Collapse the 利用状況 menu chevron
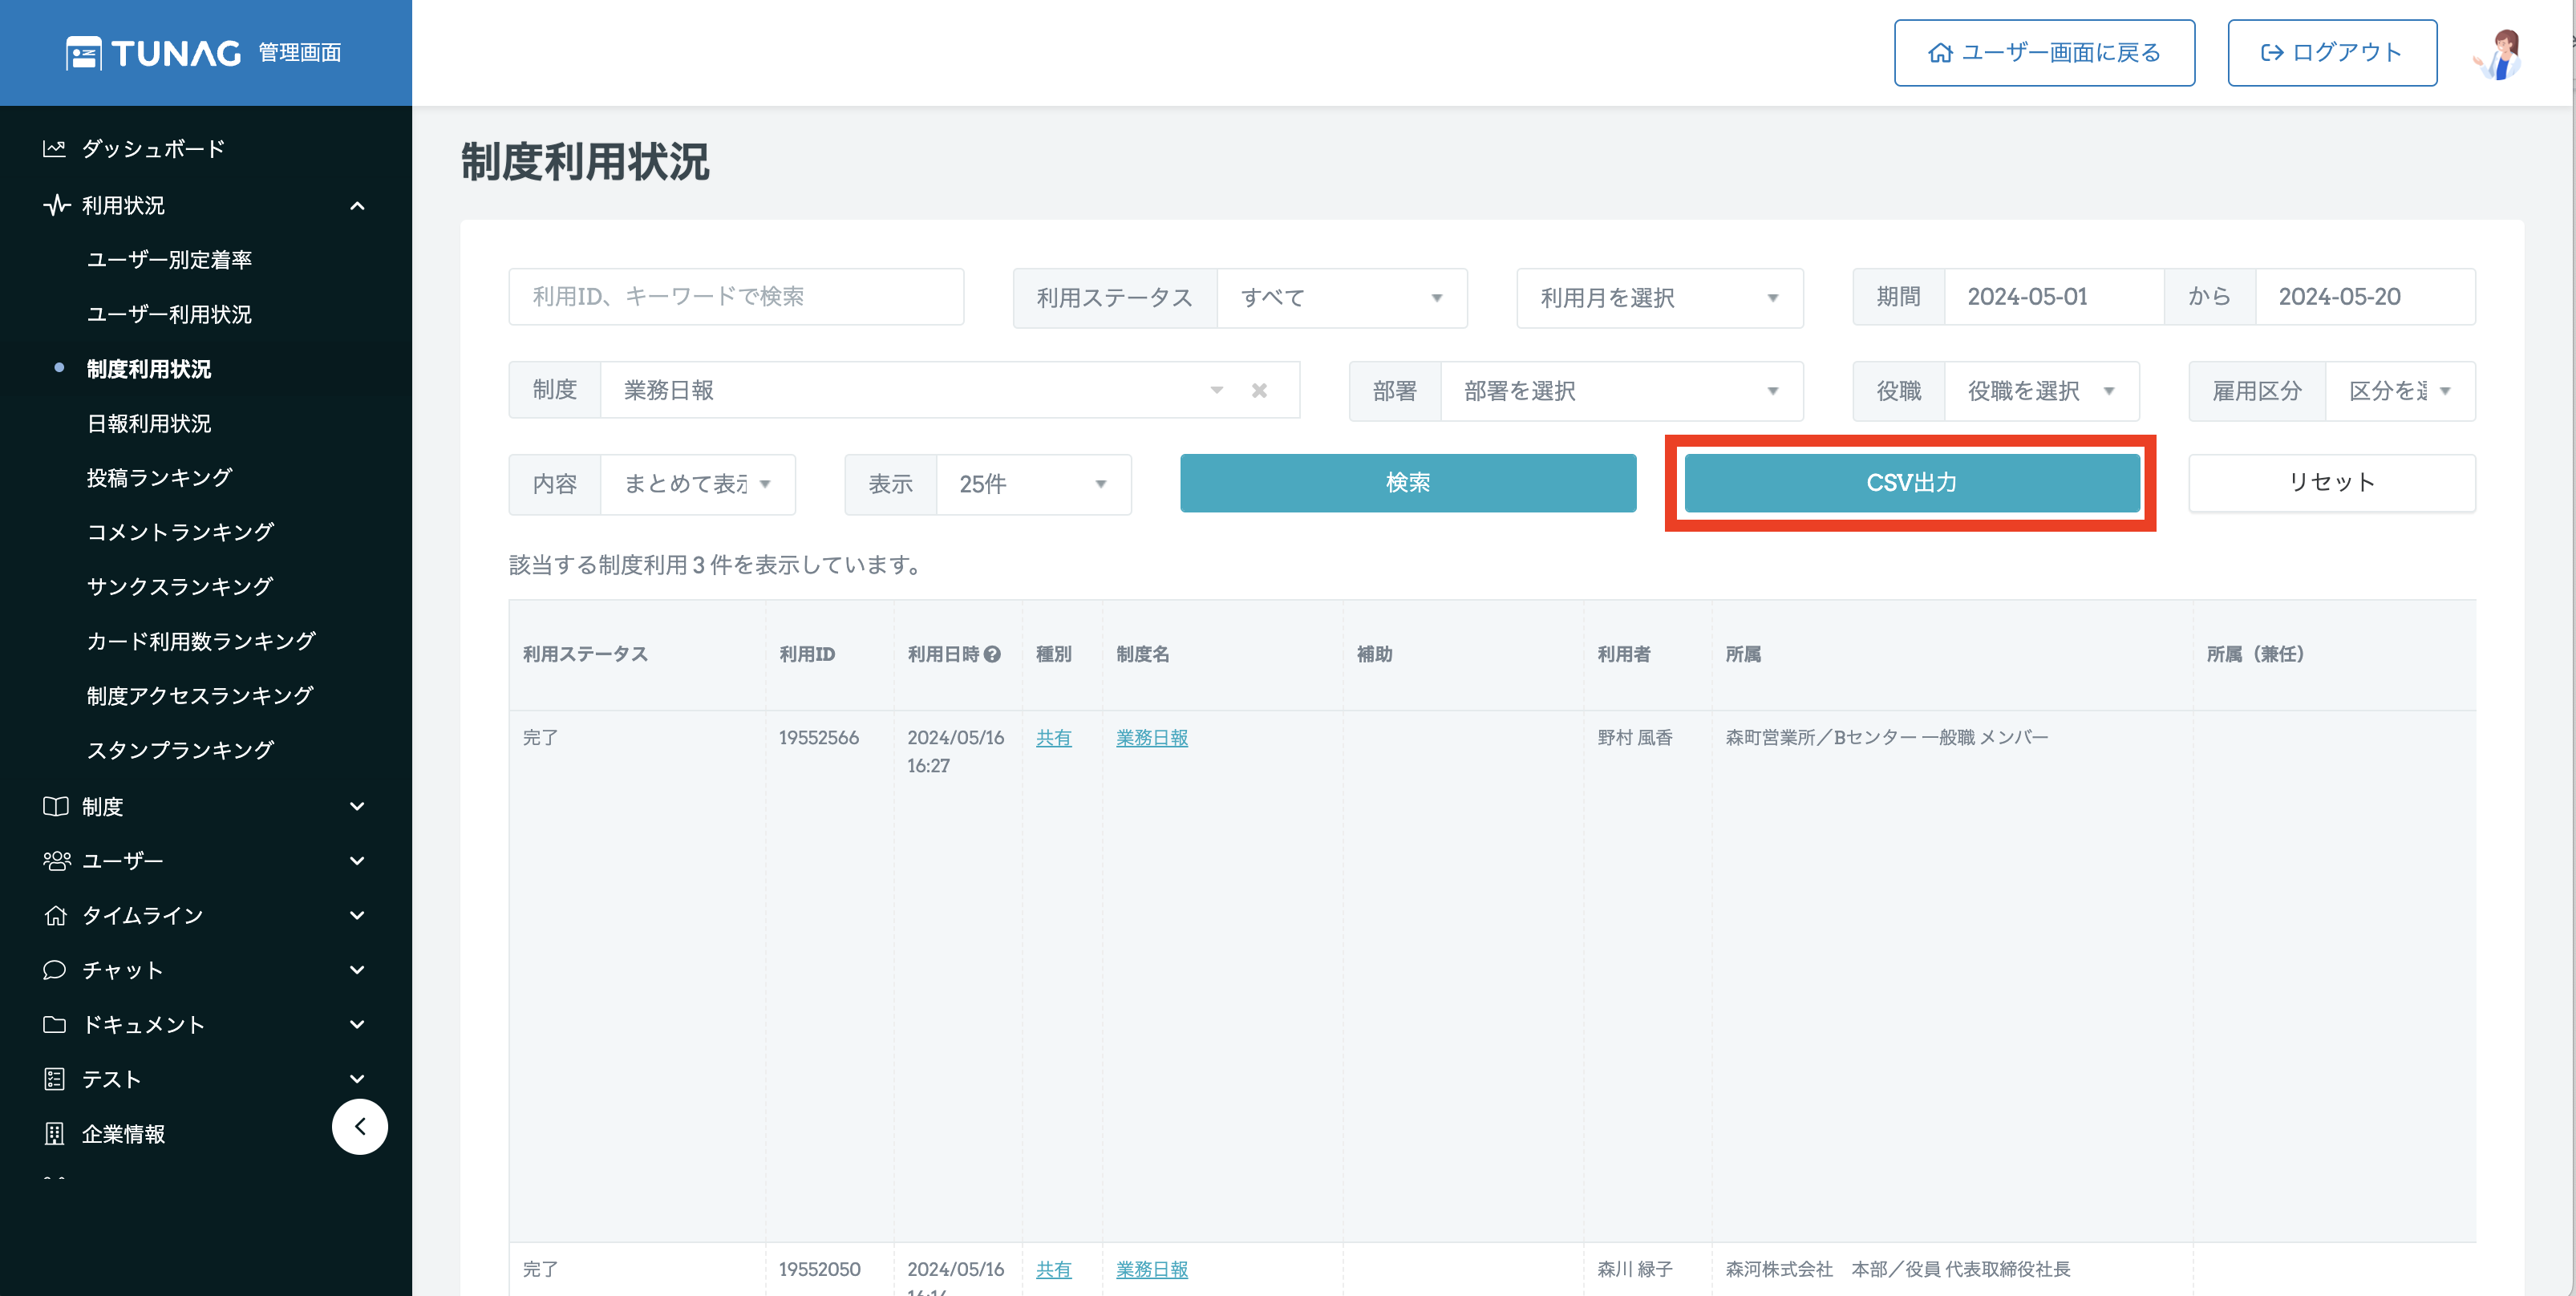The height and width of the screenshot is (1296, 2576). pyautogui.click(x=357, y=206)
